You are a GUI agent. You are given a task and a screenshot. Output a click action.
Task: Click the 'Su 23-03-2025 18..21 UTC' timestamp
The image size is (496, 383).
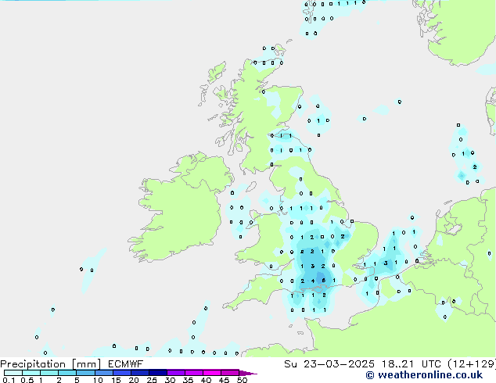(x=362, y=364)
